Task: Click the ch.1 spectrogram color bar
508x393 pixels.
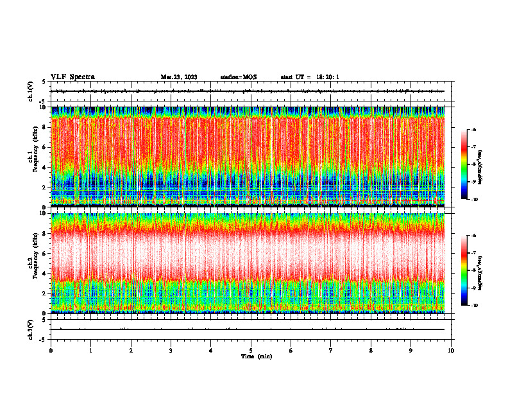Action: pyautogui.click(x=464, y=164)
